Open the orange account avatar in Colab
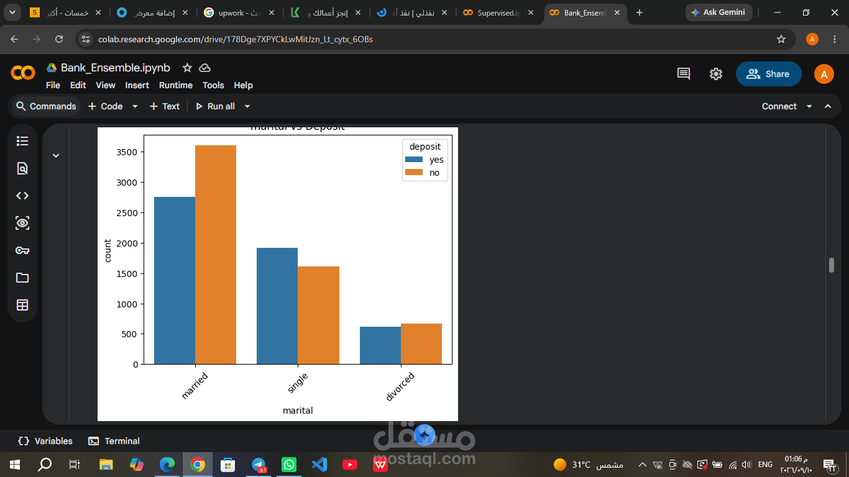 (824, 74)
